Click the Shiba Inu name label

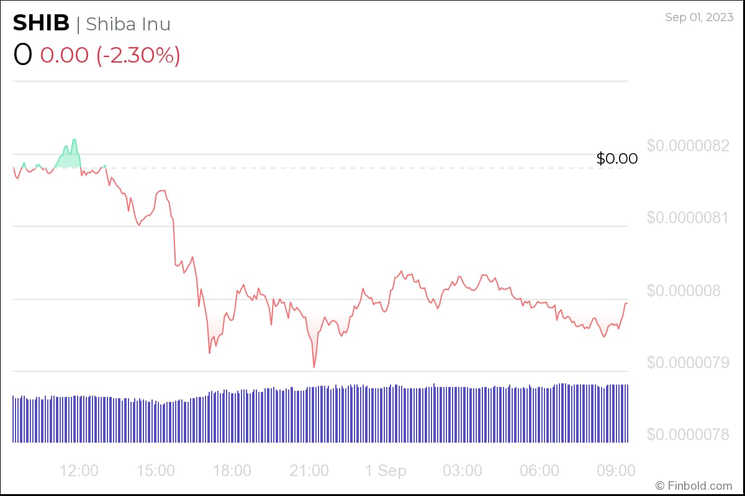click(128, 24)
